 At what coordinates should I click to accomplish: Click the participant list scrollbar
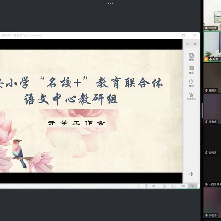(x=202, y=110)
